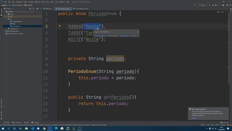Click the yellow intention lightbulb on line 3
This screenshot has height=131, width=232.
coord(59,26)
